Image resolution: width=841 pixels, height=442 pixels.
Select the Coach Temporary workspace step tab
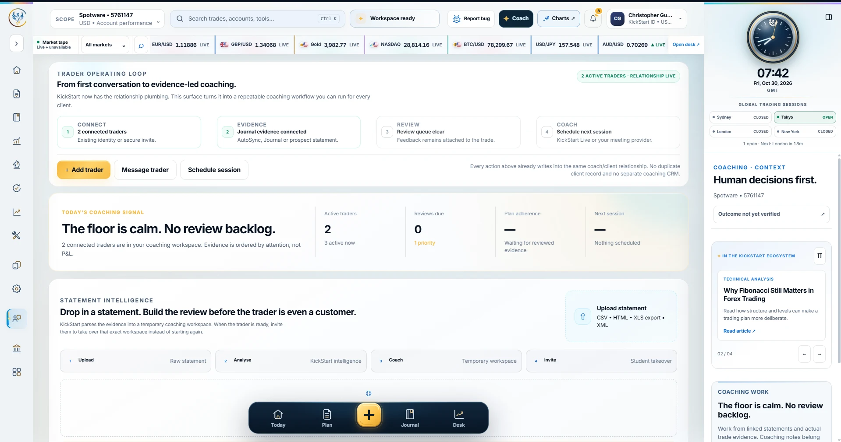(446, 361)
